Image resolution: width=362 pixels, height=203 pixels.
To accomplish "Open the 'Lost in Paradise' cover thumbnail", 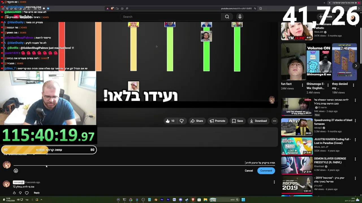I will 297,146.
